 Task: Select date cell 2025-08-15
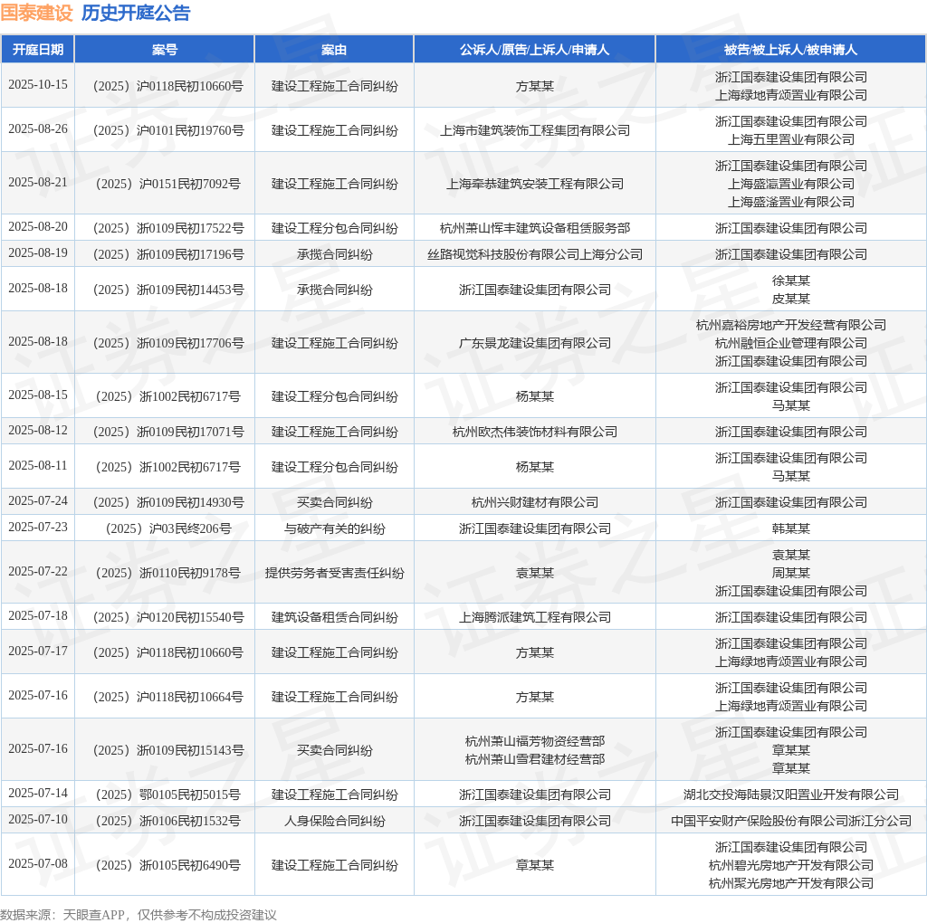click(x=38, y=395)
